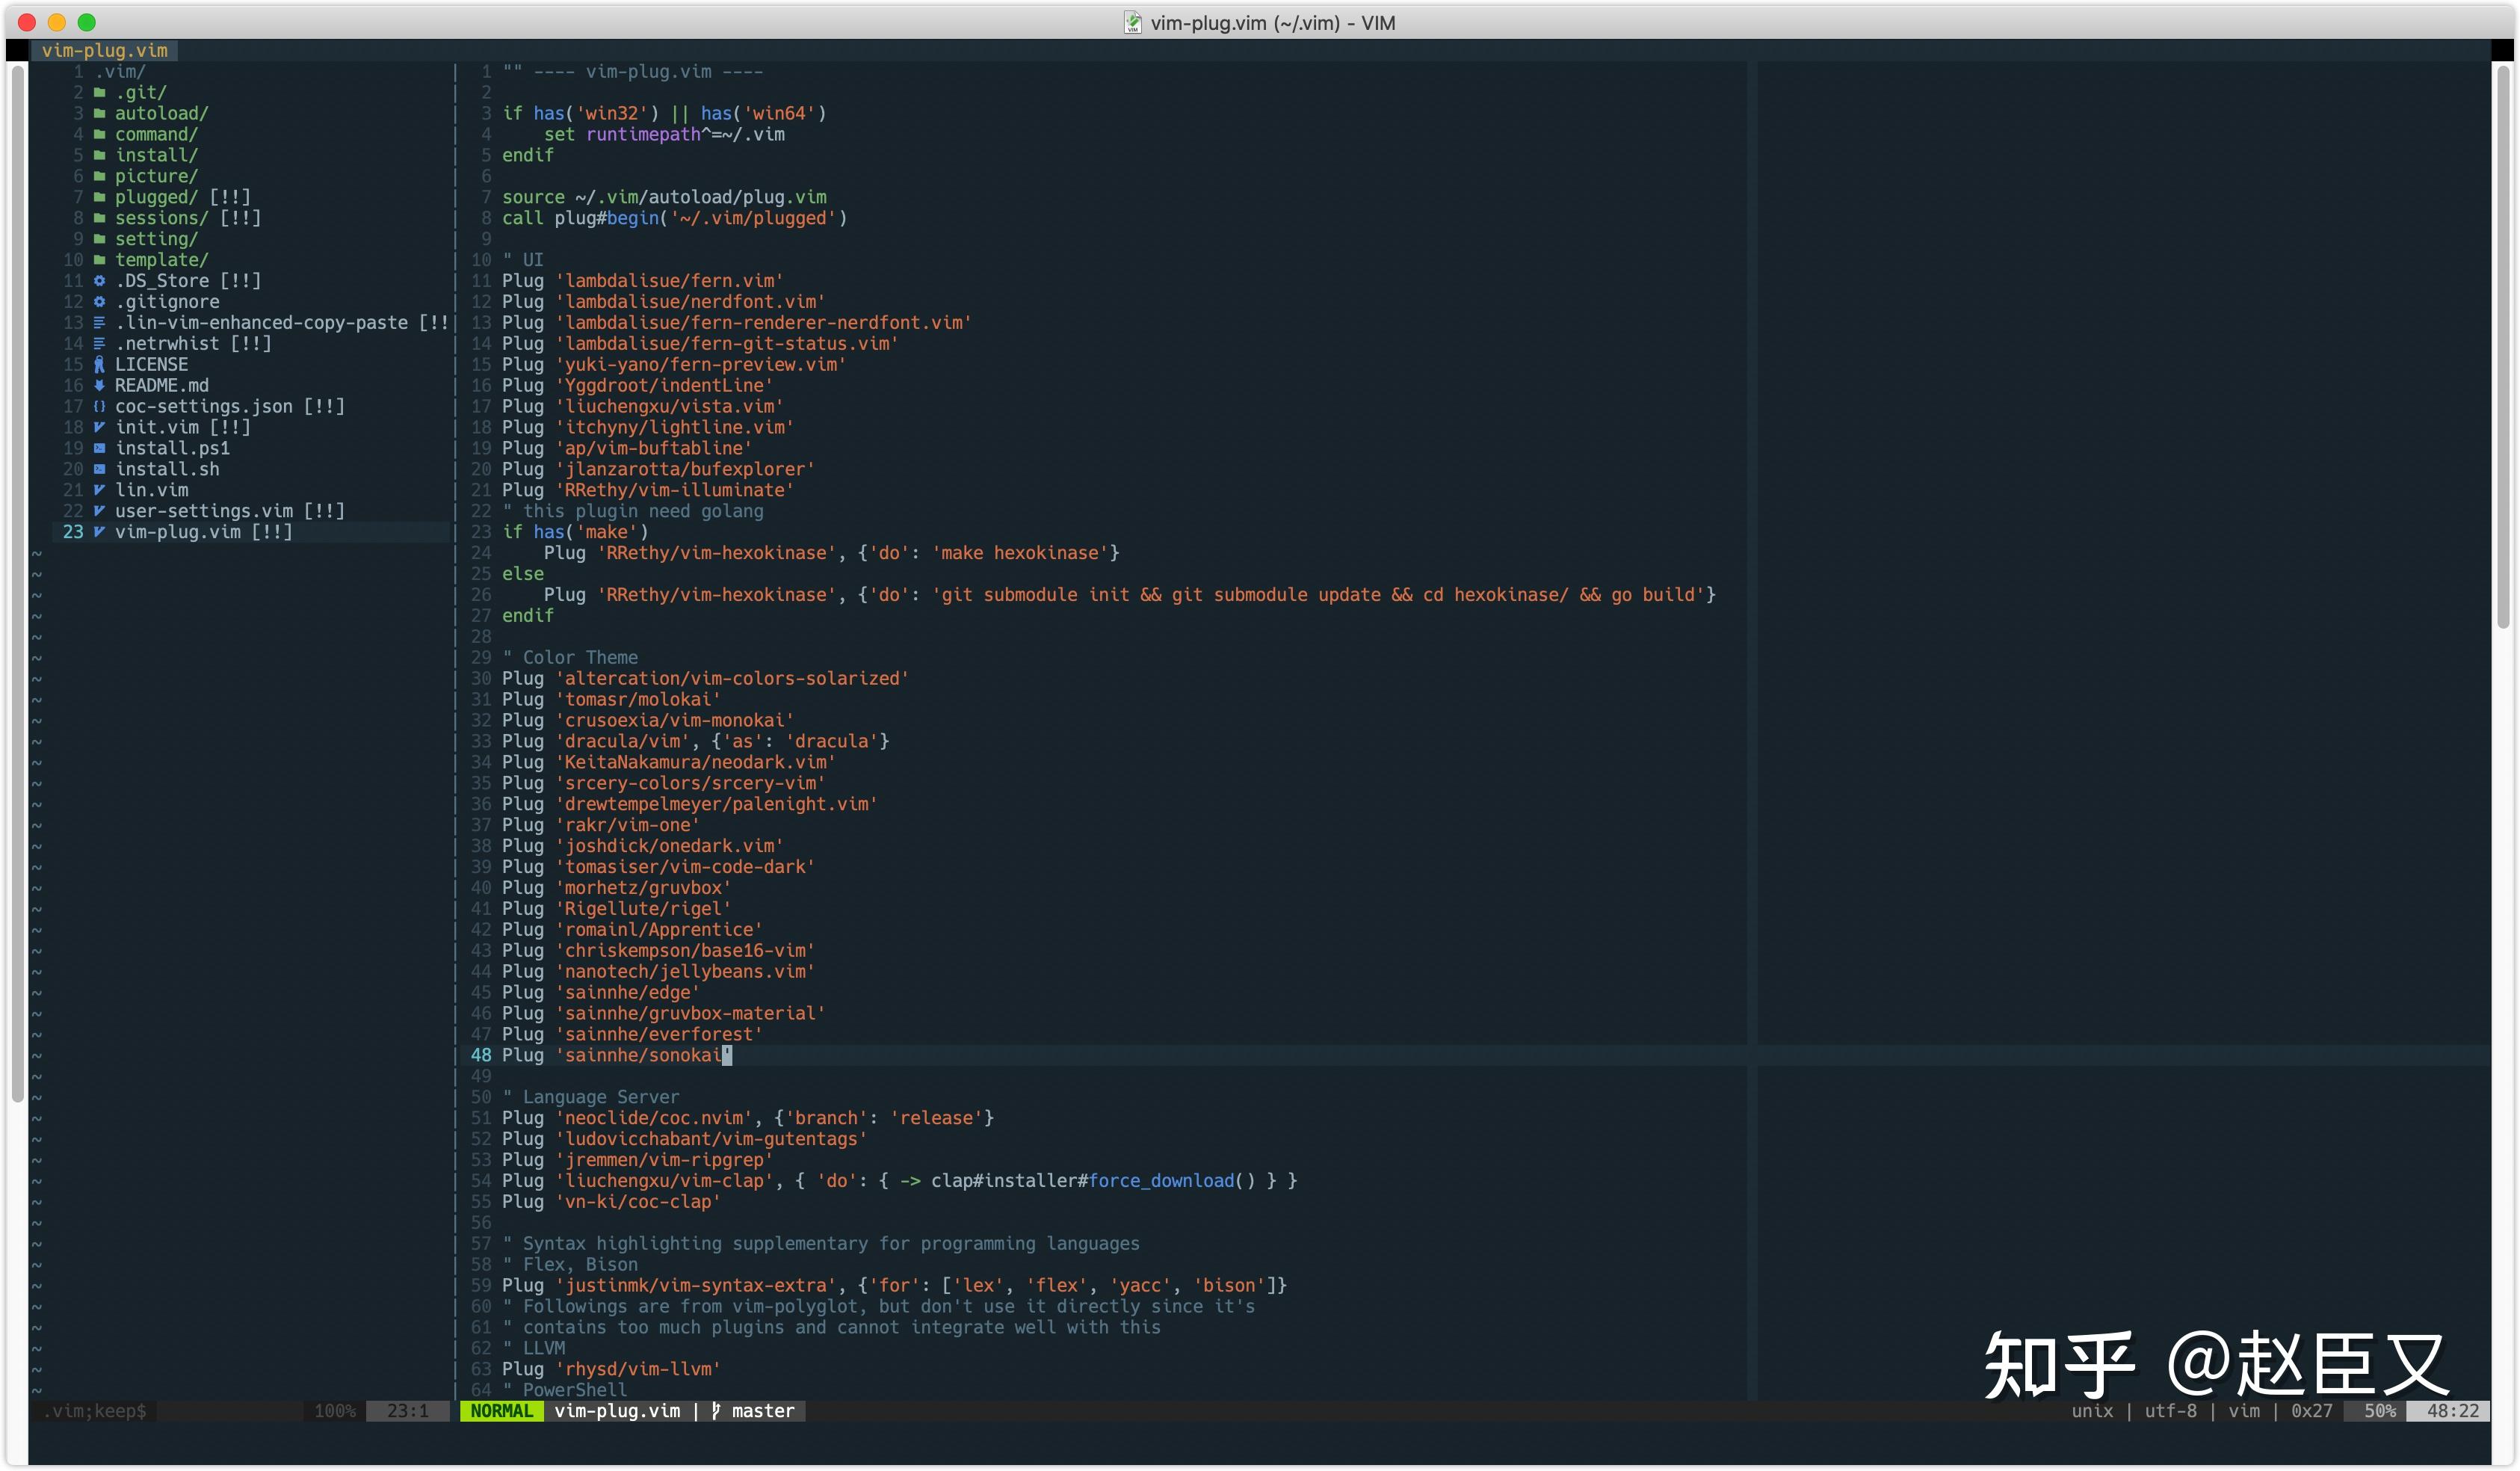
Task: Click the gear icon beside .gitignore
Action: [x=99, y=302]
